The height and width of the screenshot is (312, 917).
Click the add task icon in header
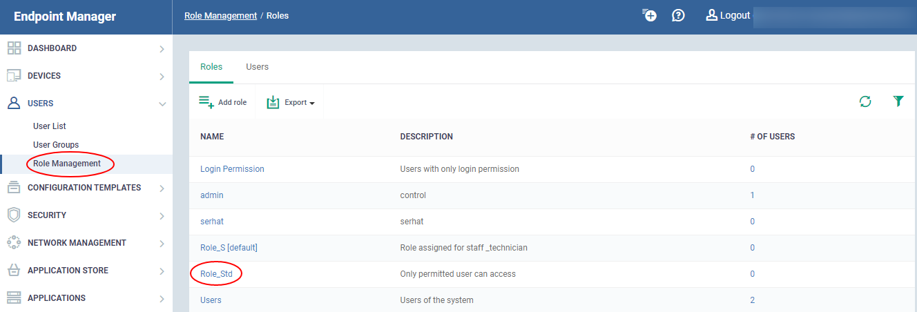(649, 15)
